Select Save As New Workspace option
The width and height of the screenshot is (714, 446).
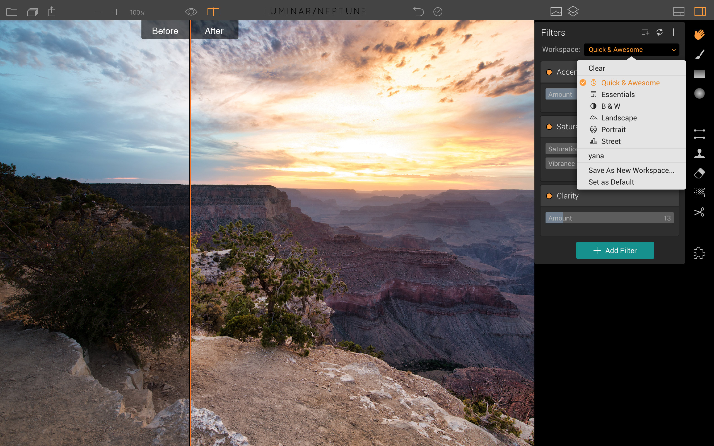[x=631, y=170]
